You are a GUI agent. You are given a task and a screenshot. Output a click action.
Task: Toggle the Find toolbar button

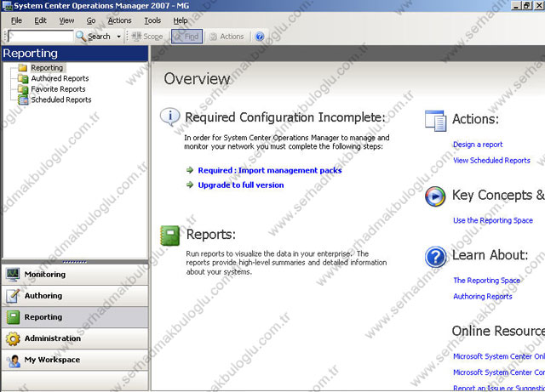187,36
